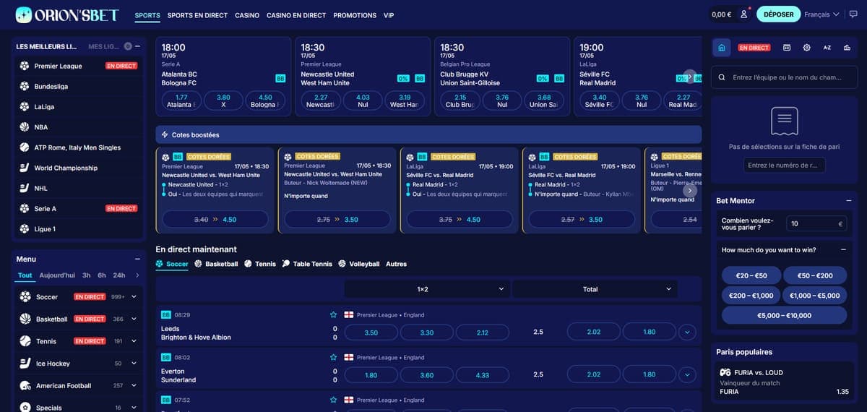Viewport: 867px width, 412px height.
Task: Collapse How much do you want to win
Action: pos(842,249)
